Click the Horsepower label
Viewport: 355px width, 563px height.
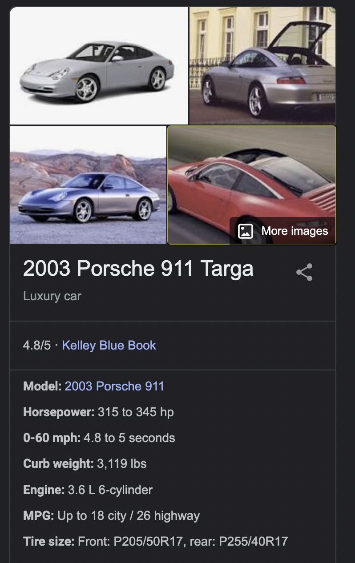coord(59,412)
